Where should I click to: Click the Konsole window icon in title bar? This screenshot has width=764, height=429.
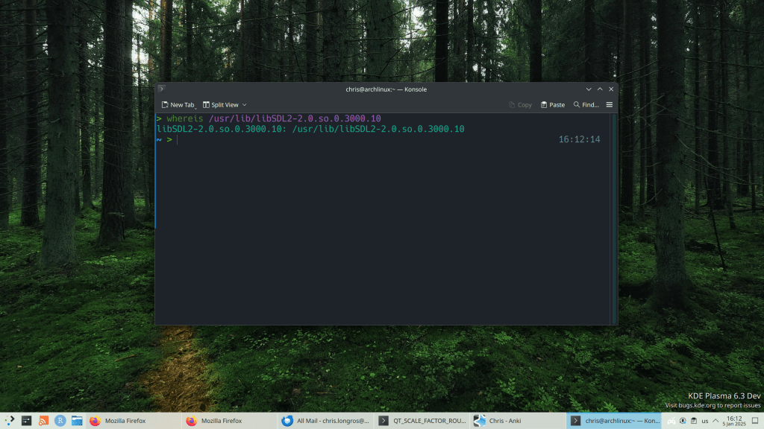[162, 89]
